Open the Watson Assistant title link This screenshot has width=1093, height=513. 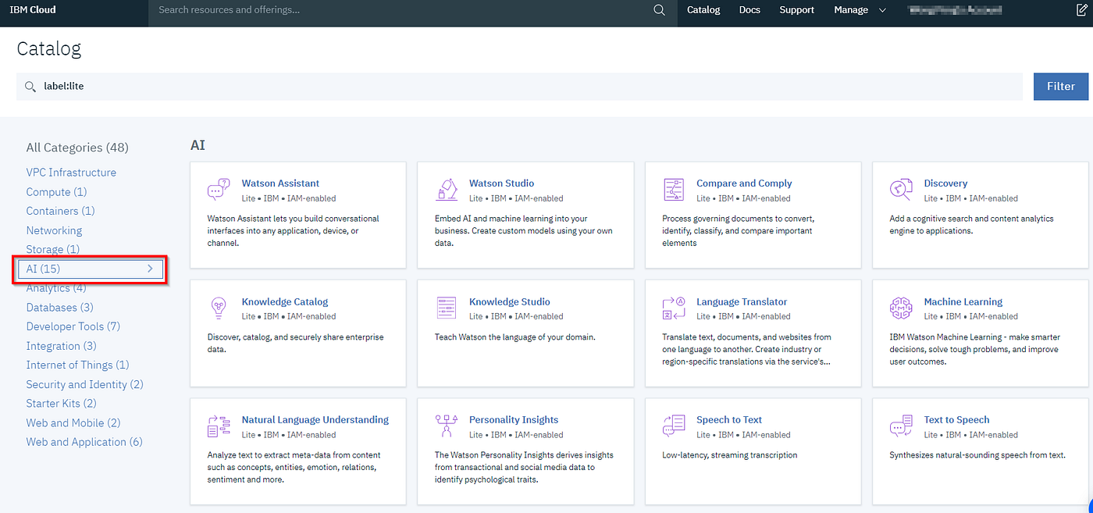click(280, 183)
